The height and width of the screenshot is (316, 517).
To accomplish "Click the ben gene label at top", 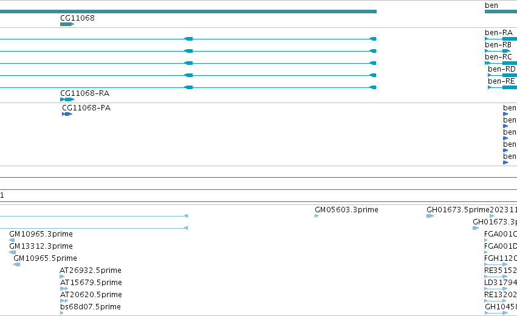I will click(491, 5).
